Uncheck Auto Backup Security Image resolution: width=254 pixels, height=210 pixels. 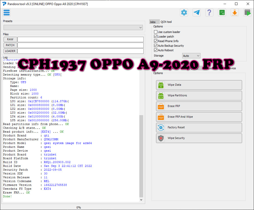(156, 45)
